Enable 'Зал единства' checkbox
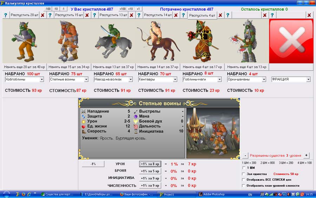Screen dimensions: 316x198 point(244,174)
